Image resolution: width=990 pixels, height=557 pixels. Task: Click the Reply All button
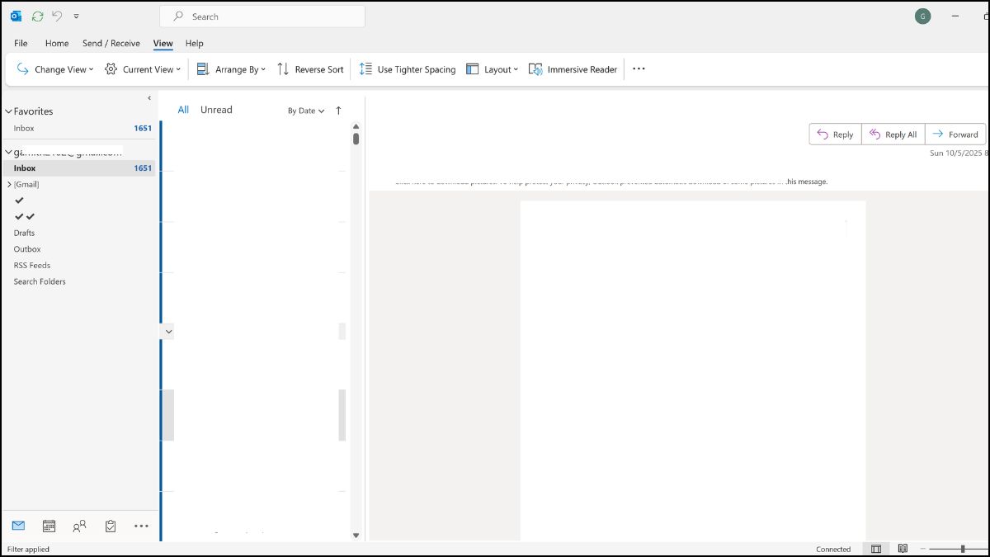(893, 135)
